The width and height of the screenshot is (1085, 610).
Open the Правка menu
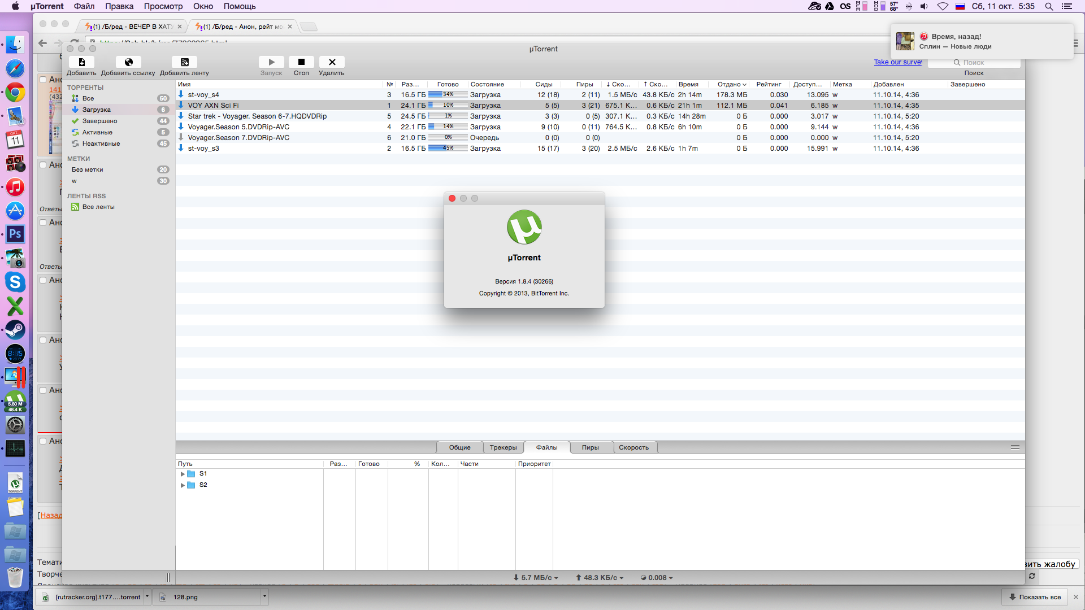coord(119,6)
